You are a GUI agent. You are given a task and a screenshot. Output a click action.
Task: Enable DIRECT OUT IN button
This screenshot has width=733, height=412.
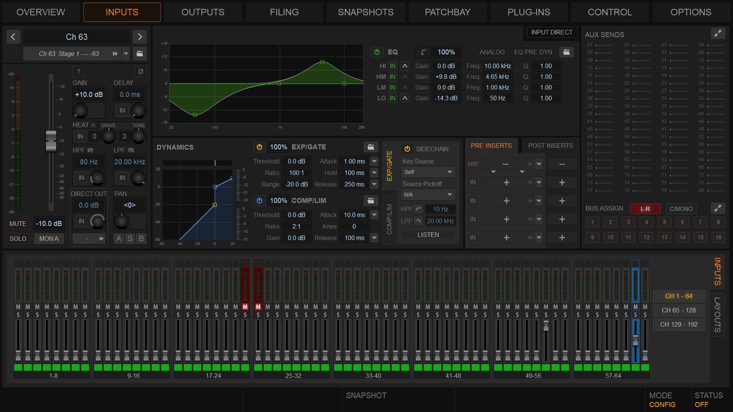point(81,221)
